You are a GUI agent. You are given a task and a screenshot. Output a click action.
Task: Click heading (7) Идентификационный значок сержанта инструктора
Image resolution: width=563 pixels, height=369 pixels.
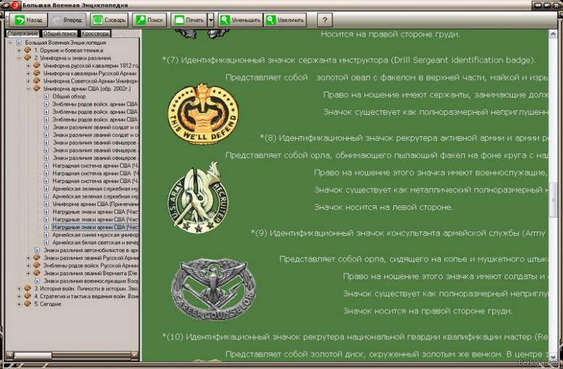click(x=349, y=60)
